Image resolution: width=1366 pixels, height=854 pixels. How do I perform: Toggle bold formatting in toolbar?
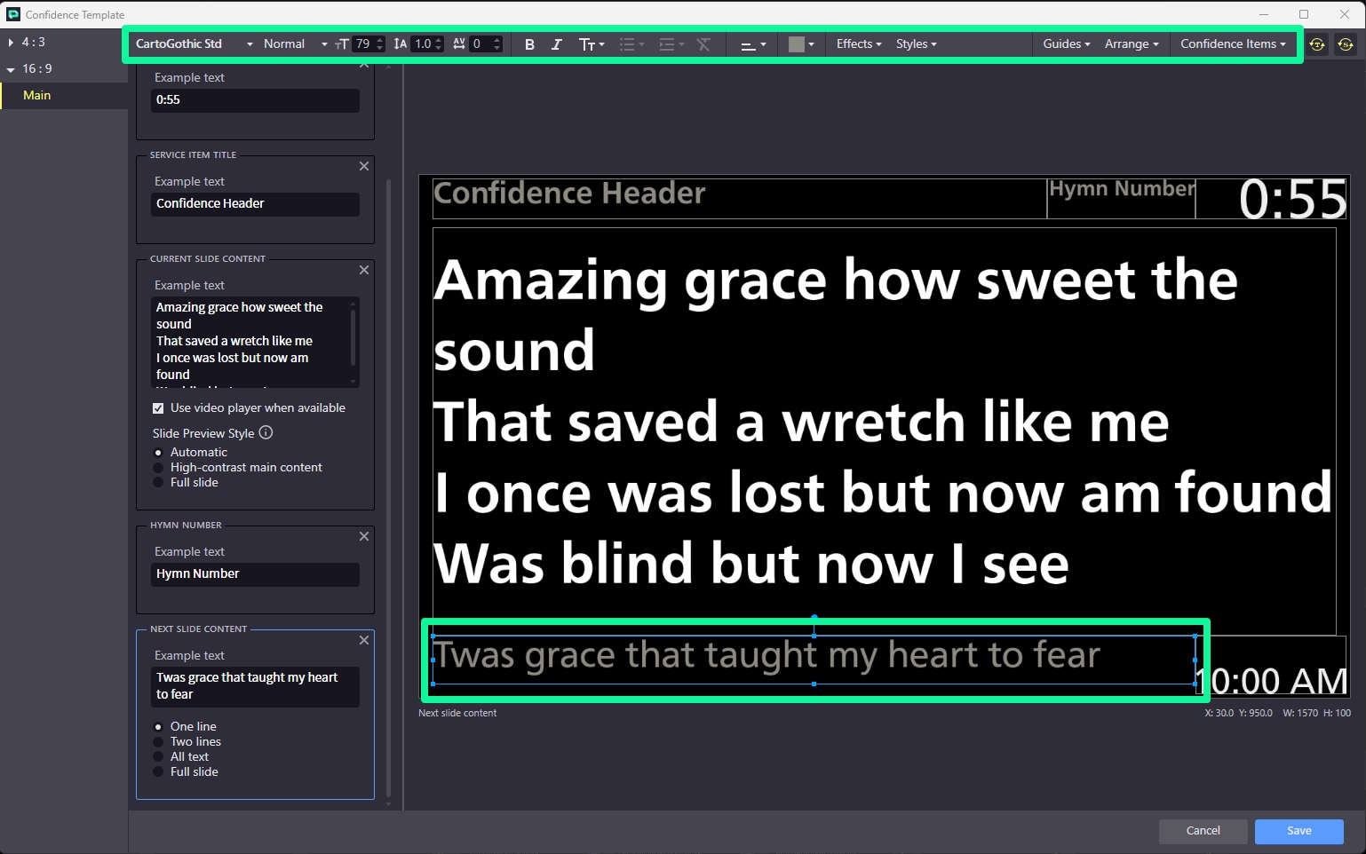[529, 44]
